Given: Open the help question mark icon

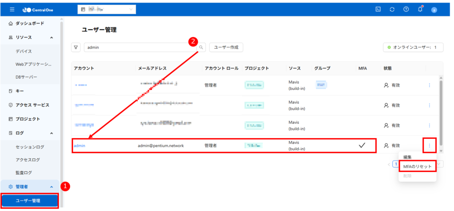Looking at the screenshot, I should pos(406,9).
